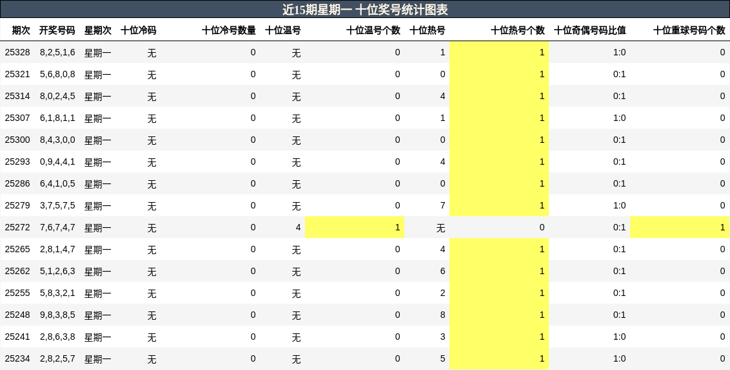
Task: Click period number 25248
Action: [17, 315]
